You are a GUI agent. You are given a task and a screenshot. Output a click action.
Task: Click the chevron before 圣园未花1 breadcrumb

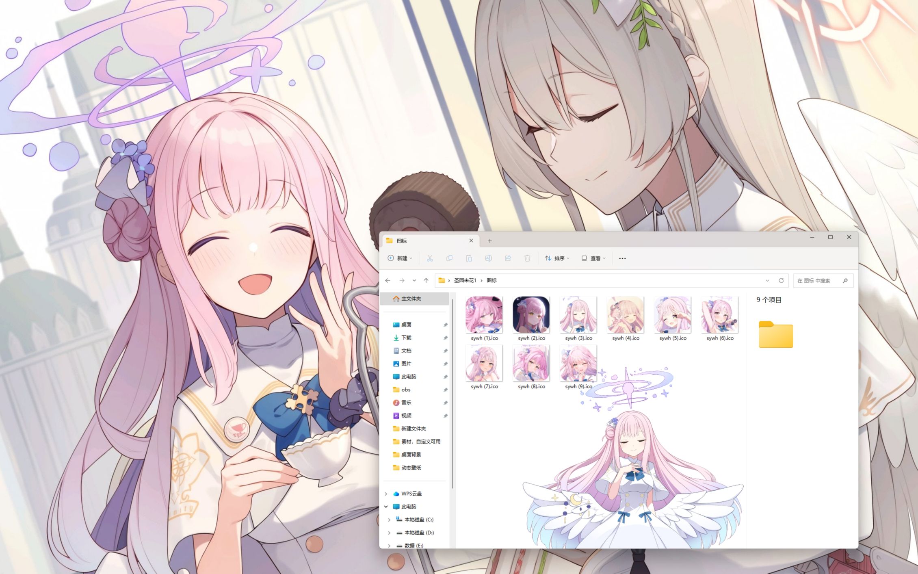click(x=449, y=280)
